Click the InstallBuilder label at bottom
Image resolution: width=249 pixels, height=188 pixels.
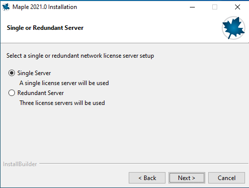pyautogui.click(x=20, y=164)
